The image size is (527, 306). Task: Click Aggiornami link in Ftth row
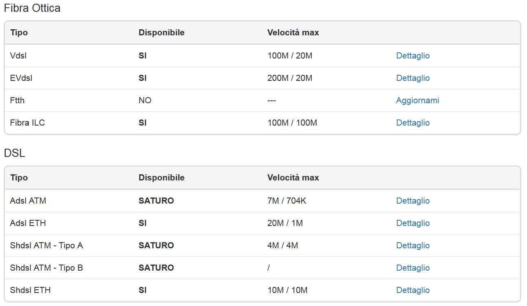pos(418,100)
